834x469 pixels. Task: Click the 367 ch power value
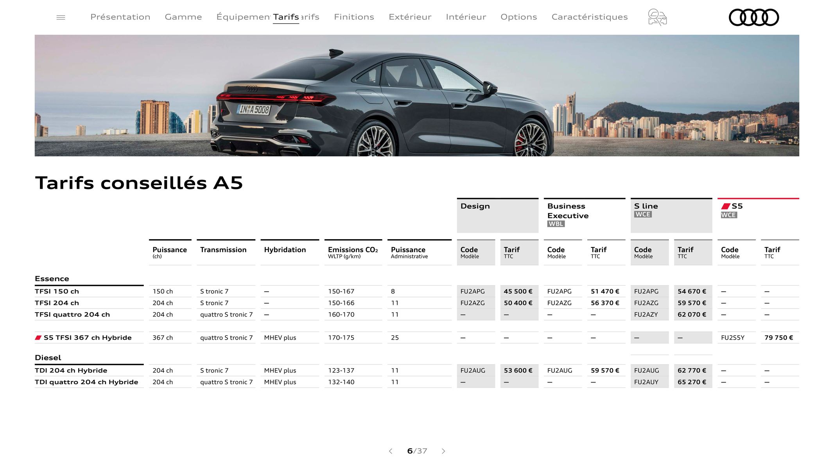[x=163, y=338]
